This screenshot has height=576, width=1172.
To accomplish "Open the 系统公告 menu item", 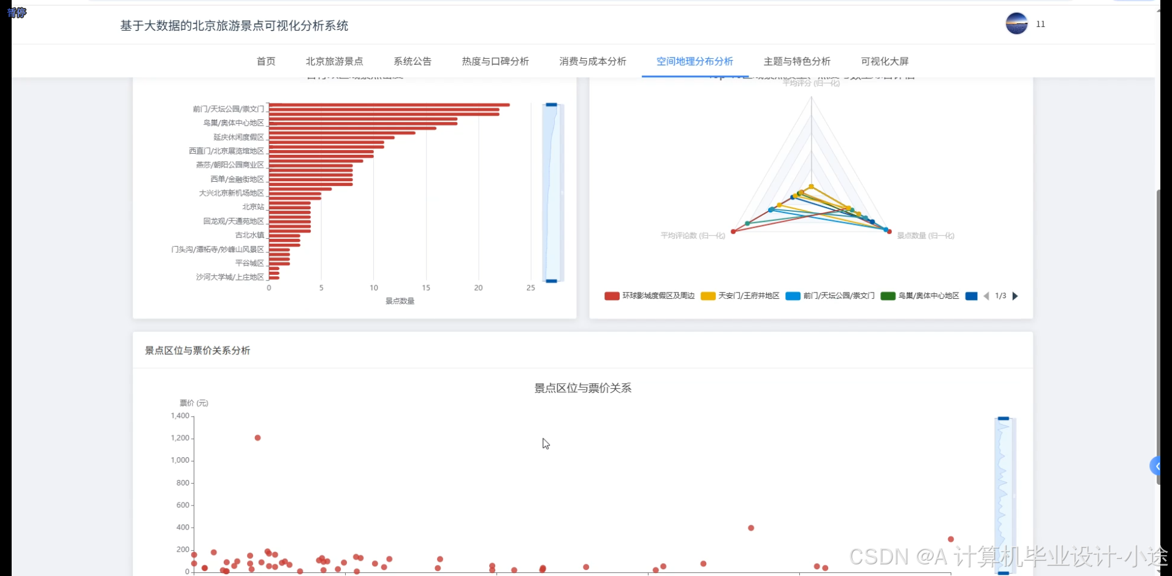I will pos(413,61).
